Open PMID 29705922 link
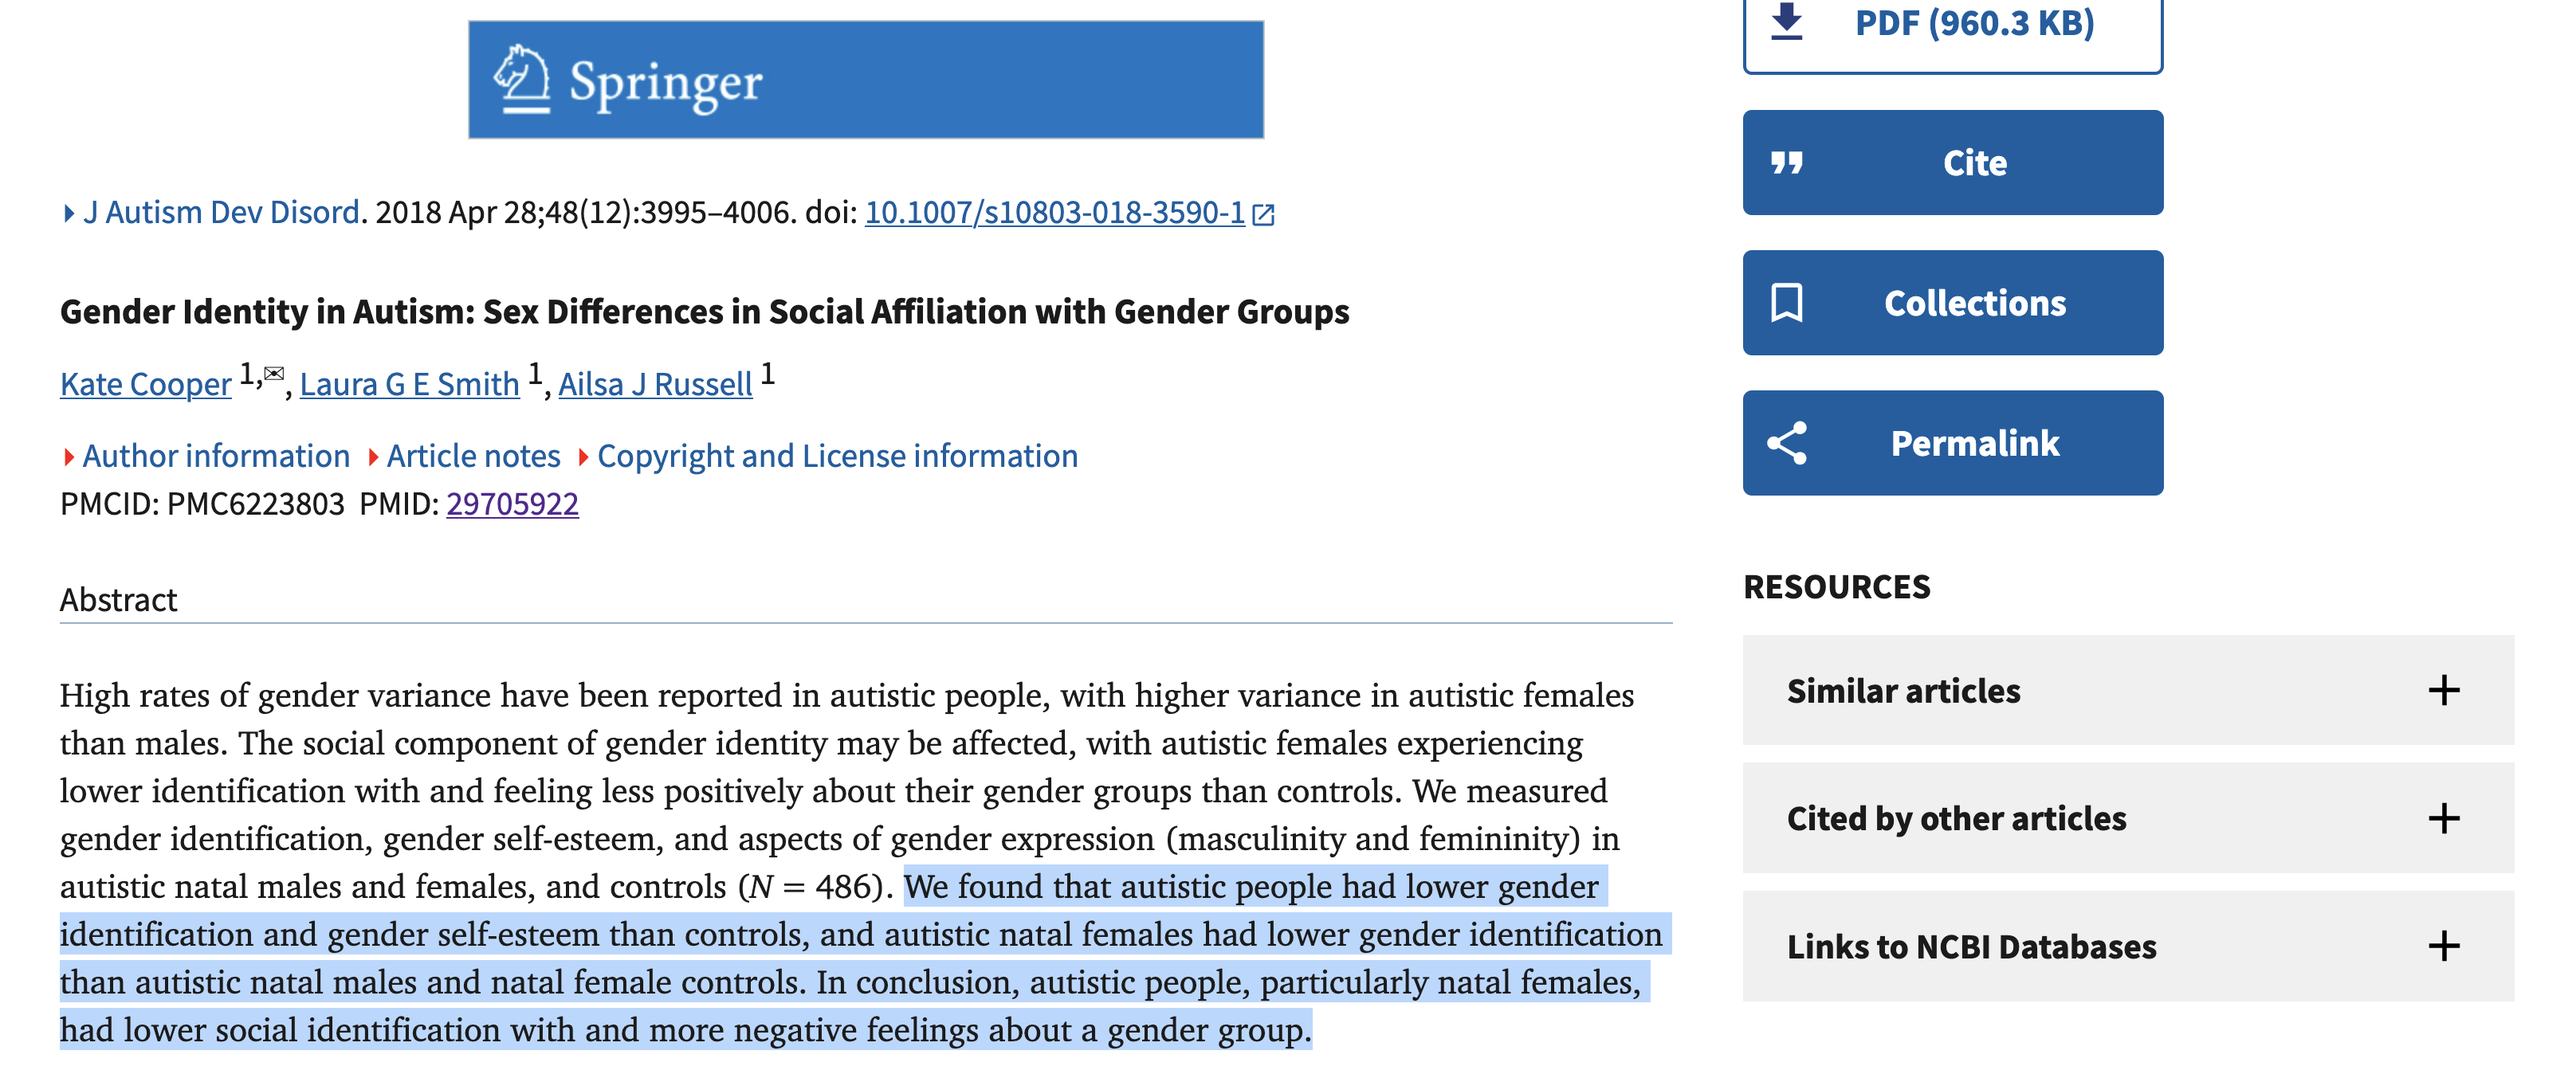2576x1074 pixels. tap(512, 503)
